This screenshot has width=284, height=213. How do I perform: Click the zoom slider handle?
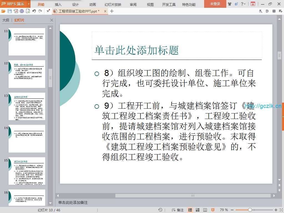[250, 210]
